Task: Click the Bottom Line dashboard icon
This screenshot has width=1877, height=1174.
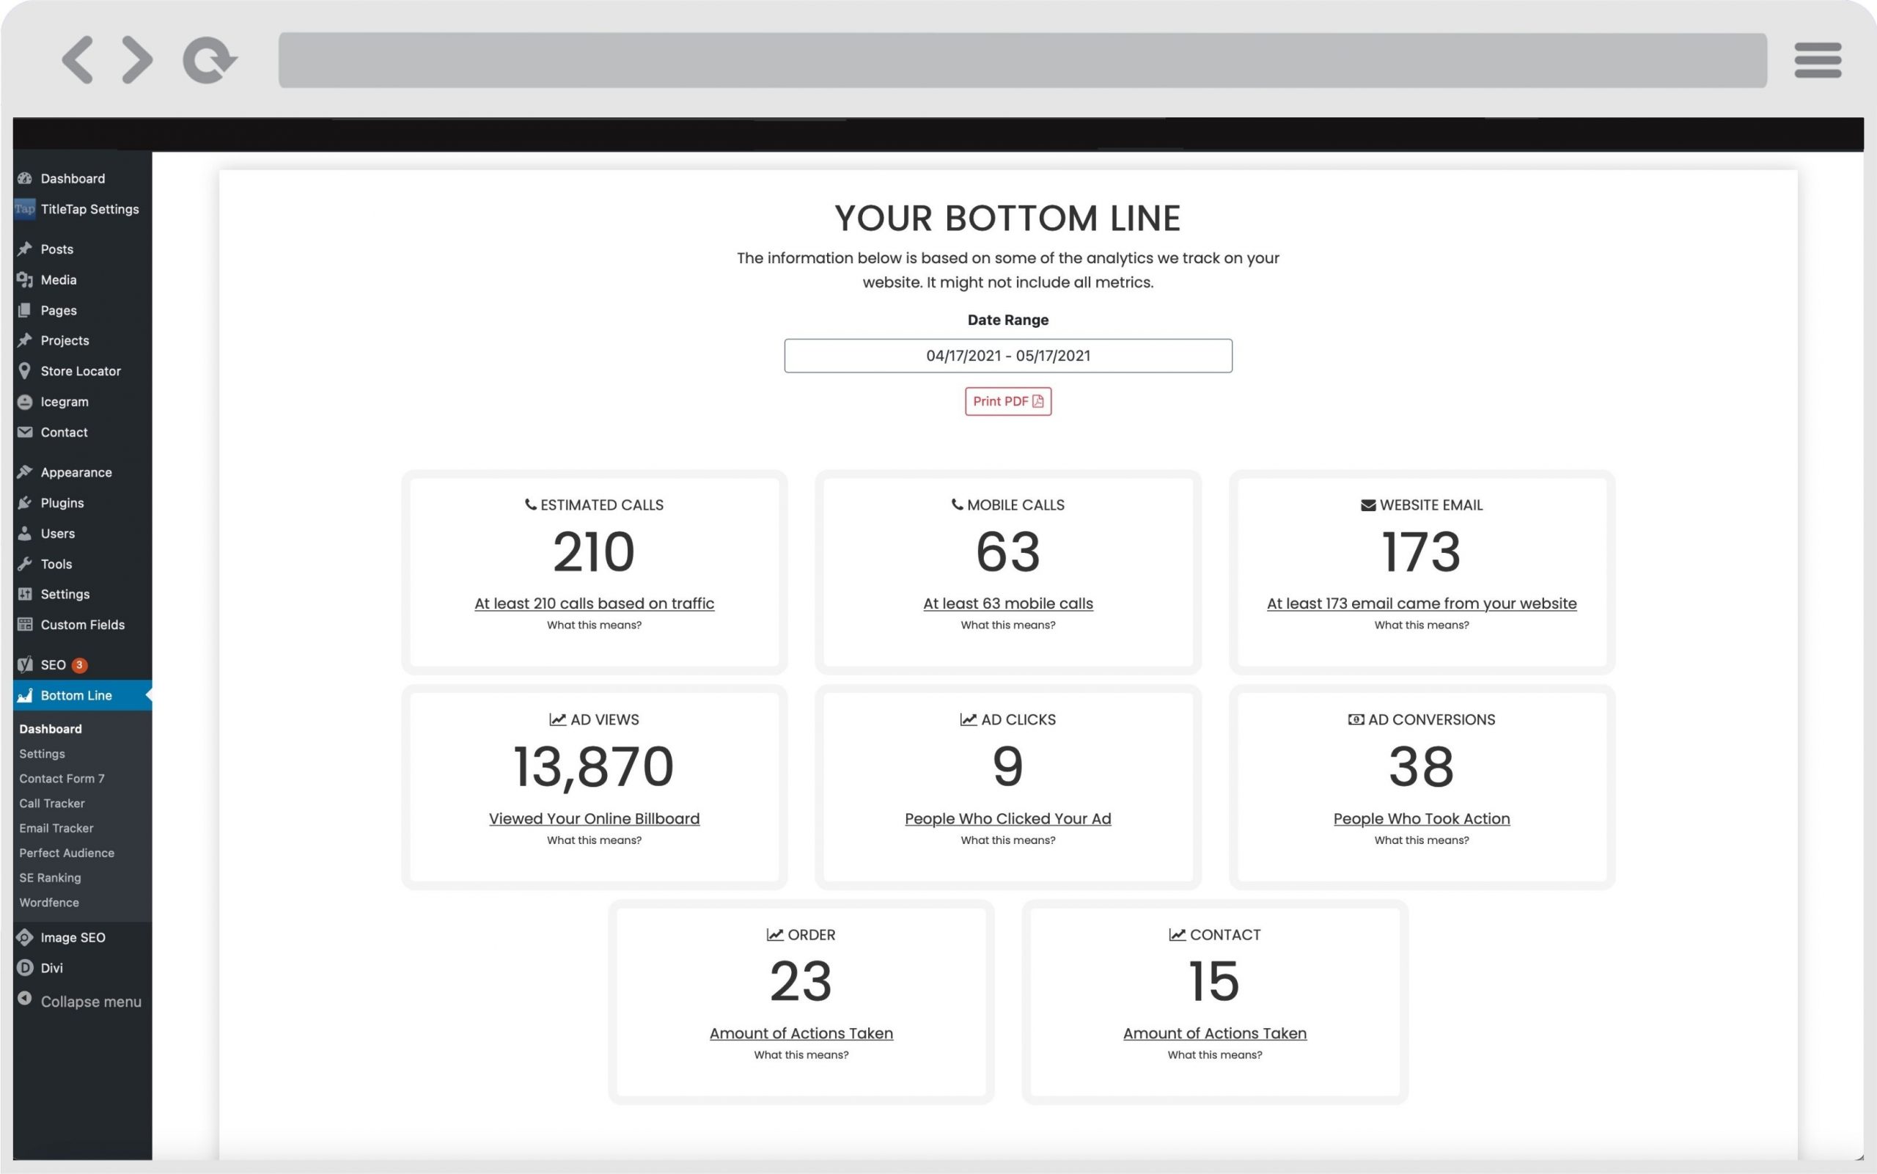Action: coord(26,694)
